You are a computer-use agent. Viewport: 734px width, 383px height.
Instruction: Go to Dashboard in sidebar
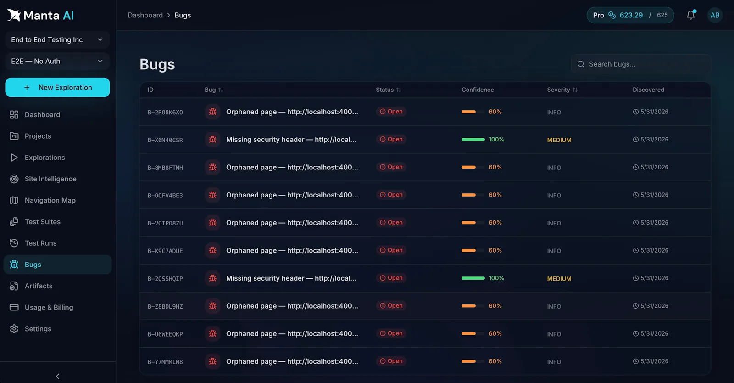58,115
